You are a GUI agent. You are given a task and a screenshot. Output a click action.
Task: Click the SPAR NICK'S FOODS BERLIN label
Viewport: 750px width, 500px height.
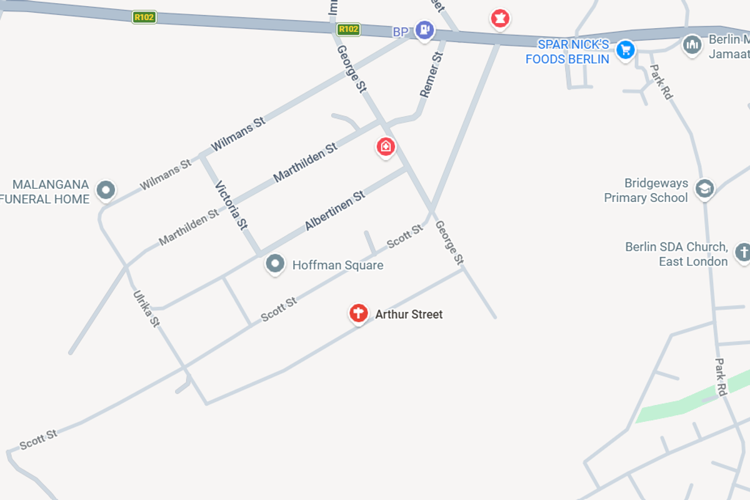tap(567, 52)
